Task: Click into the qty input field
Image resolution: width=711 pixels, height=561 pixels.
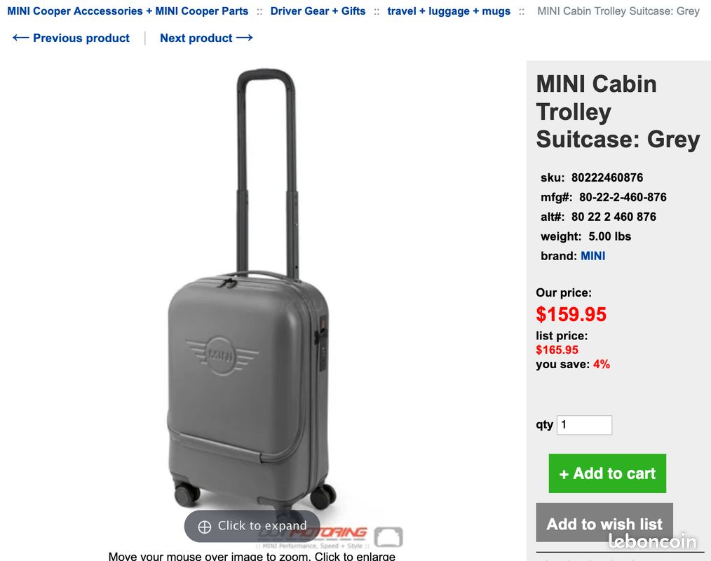Action: tap(584, 425)
